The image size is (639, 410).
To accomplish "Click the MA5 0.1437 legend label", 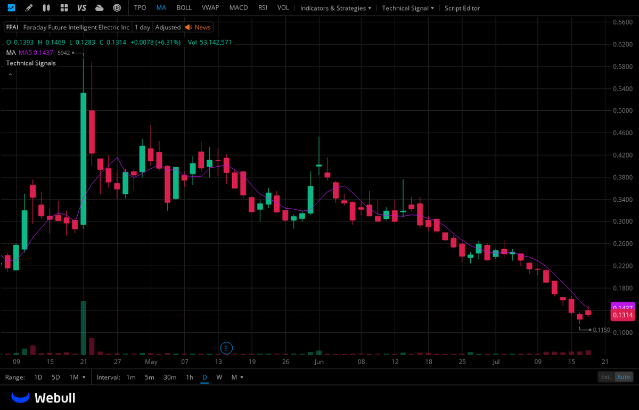I will (36, 53).
